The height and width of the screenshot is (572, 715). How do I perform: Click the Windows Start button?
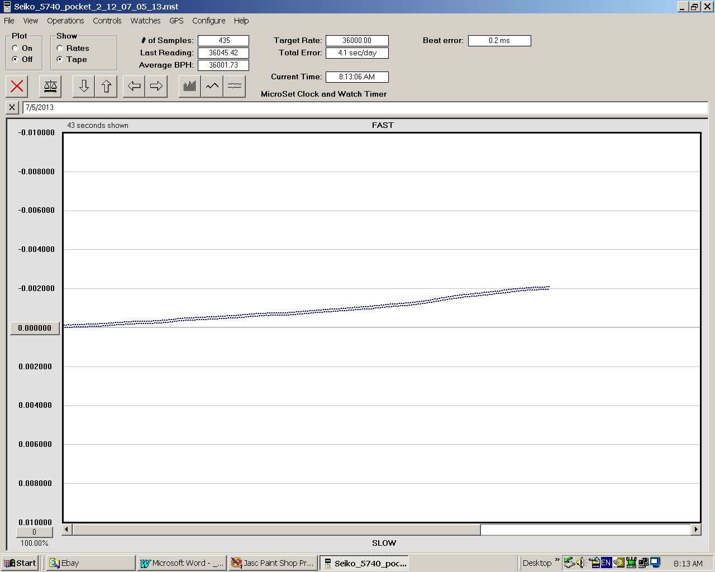pyautogui.click(x=20, y=563)
